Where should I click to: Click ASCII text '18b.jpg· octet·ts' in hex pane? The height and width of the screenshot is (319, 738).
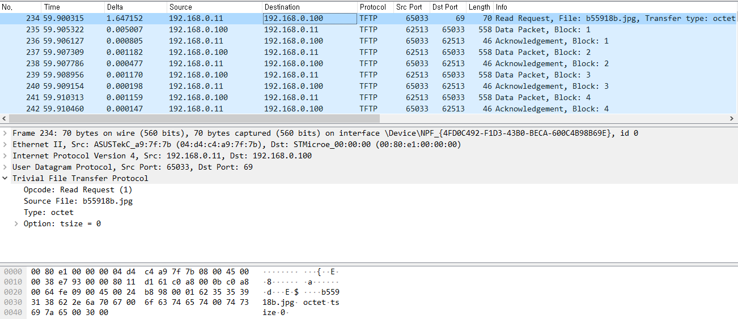301,302
